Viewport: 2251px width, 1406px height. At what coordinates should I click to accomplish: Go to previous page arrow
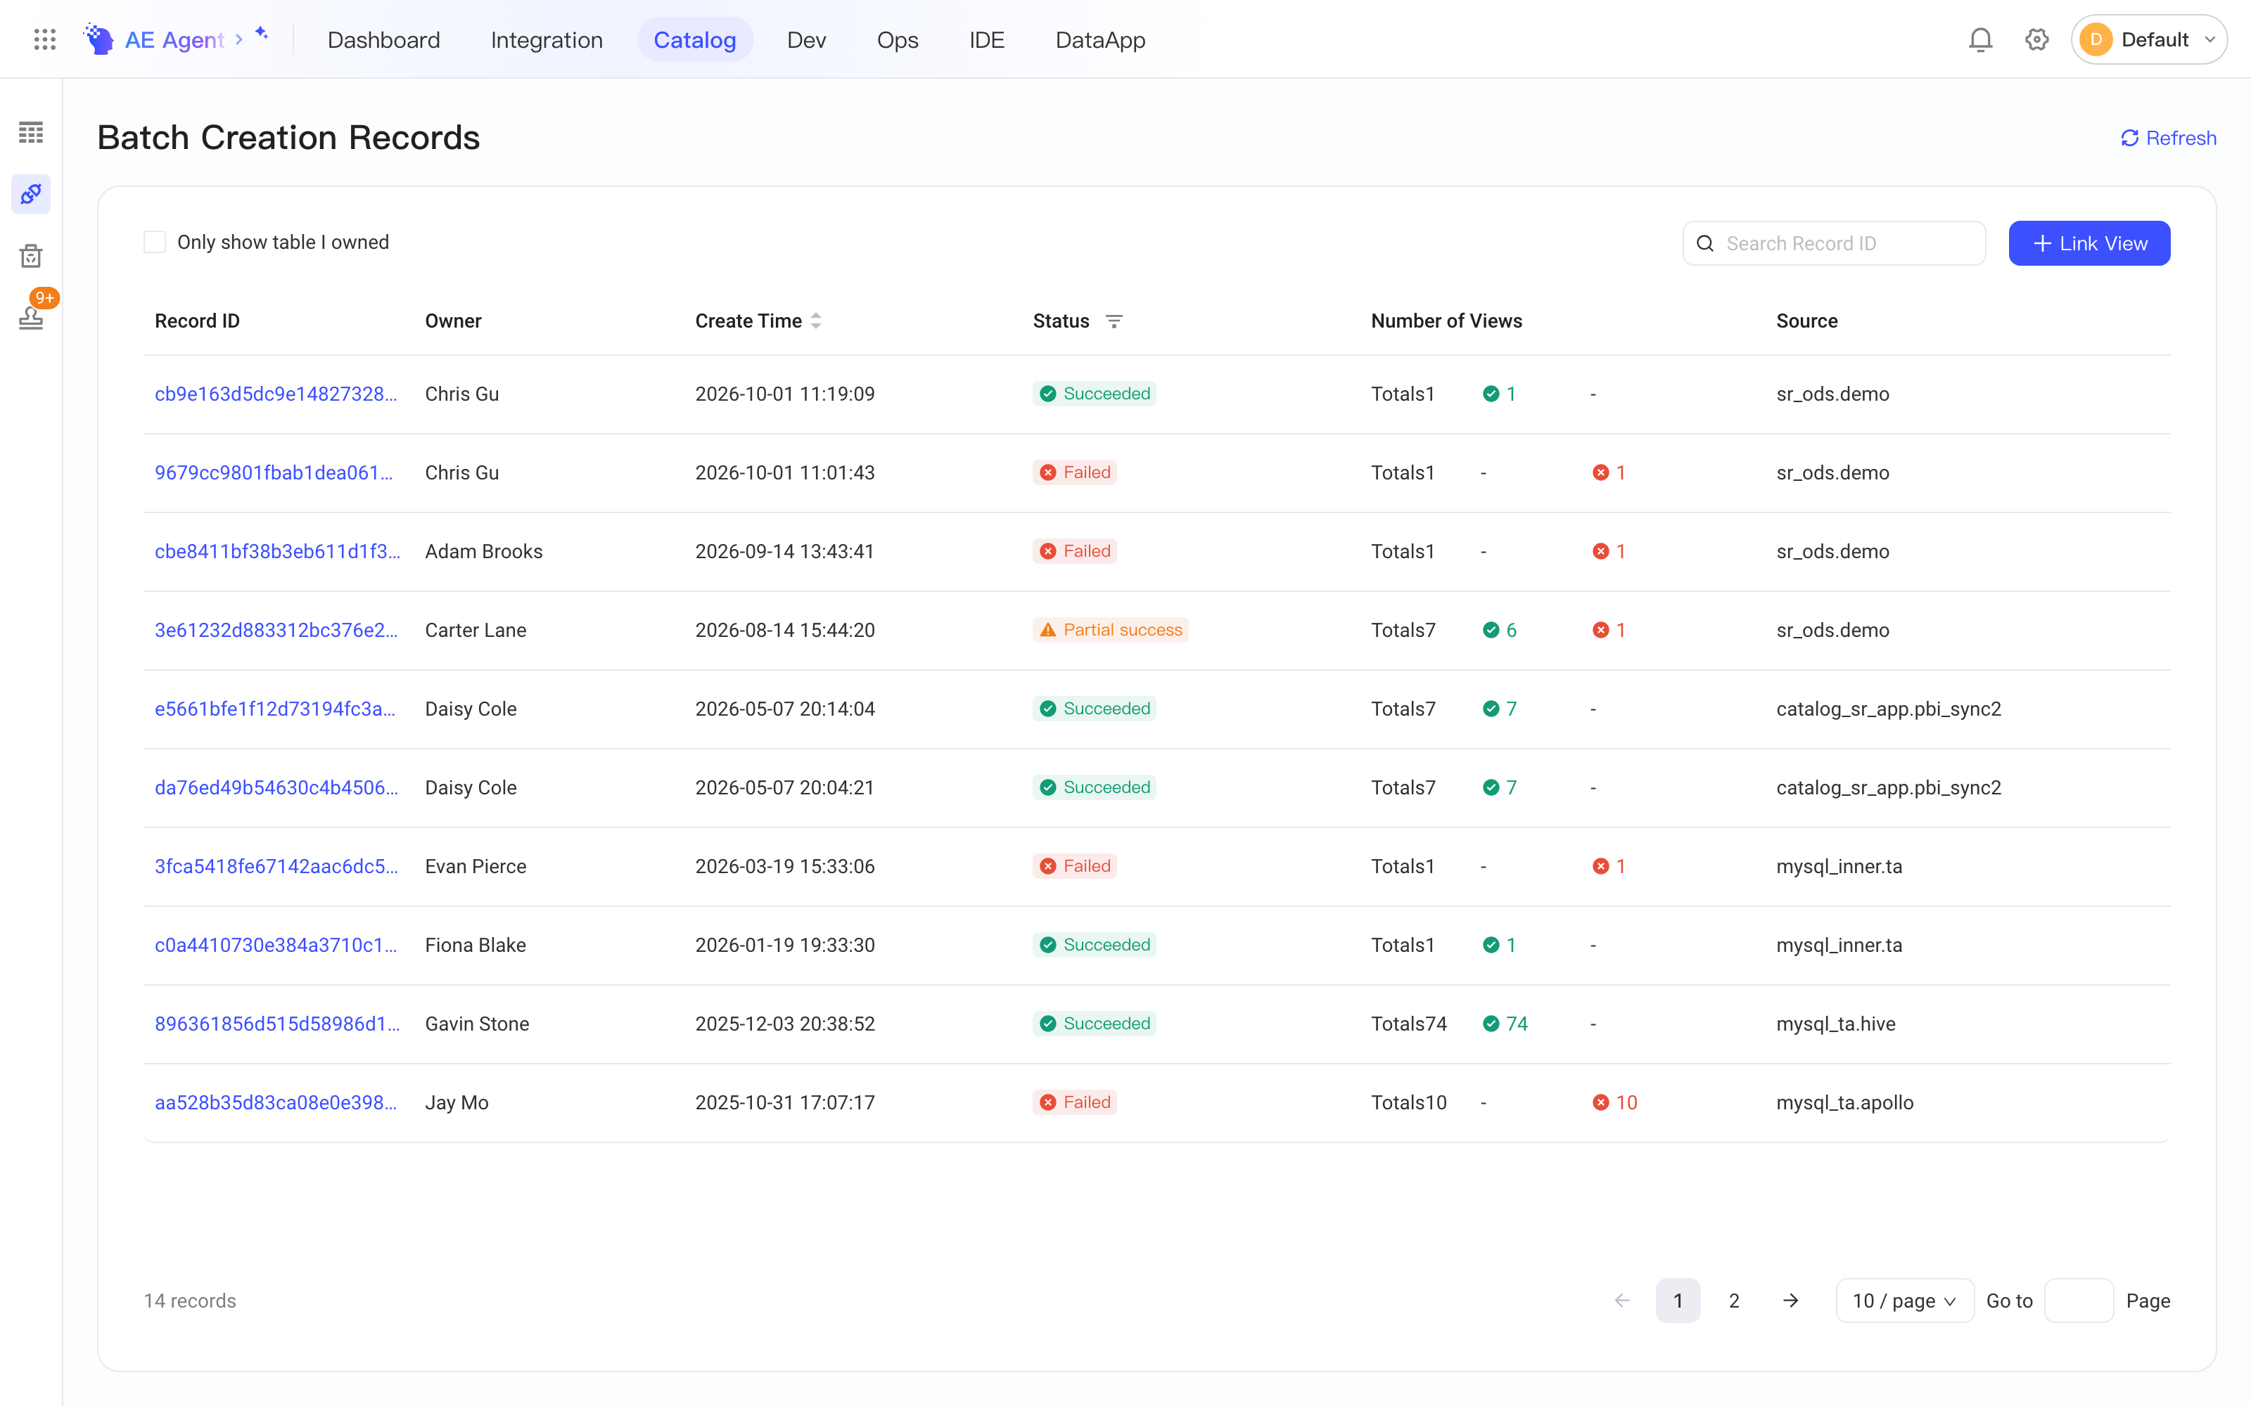click(x=1622, y=1300)
